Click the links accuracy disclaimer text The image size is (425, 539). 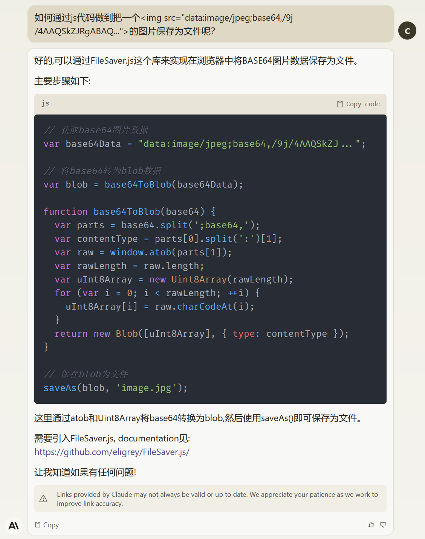tap(217, 499)
